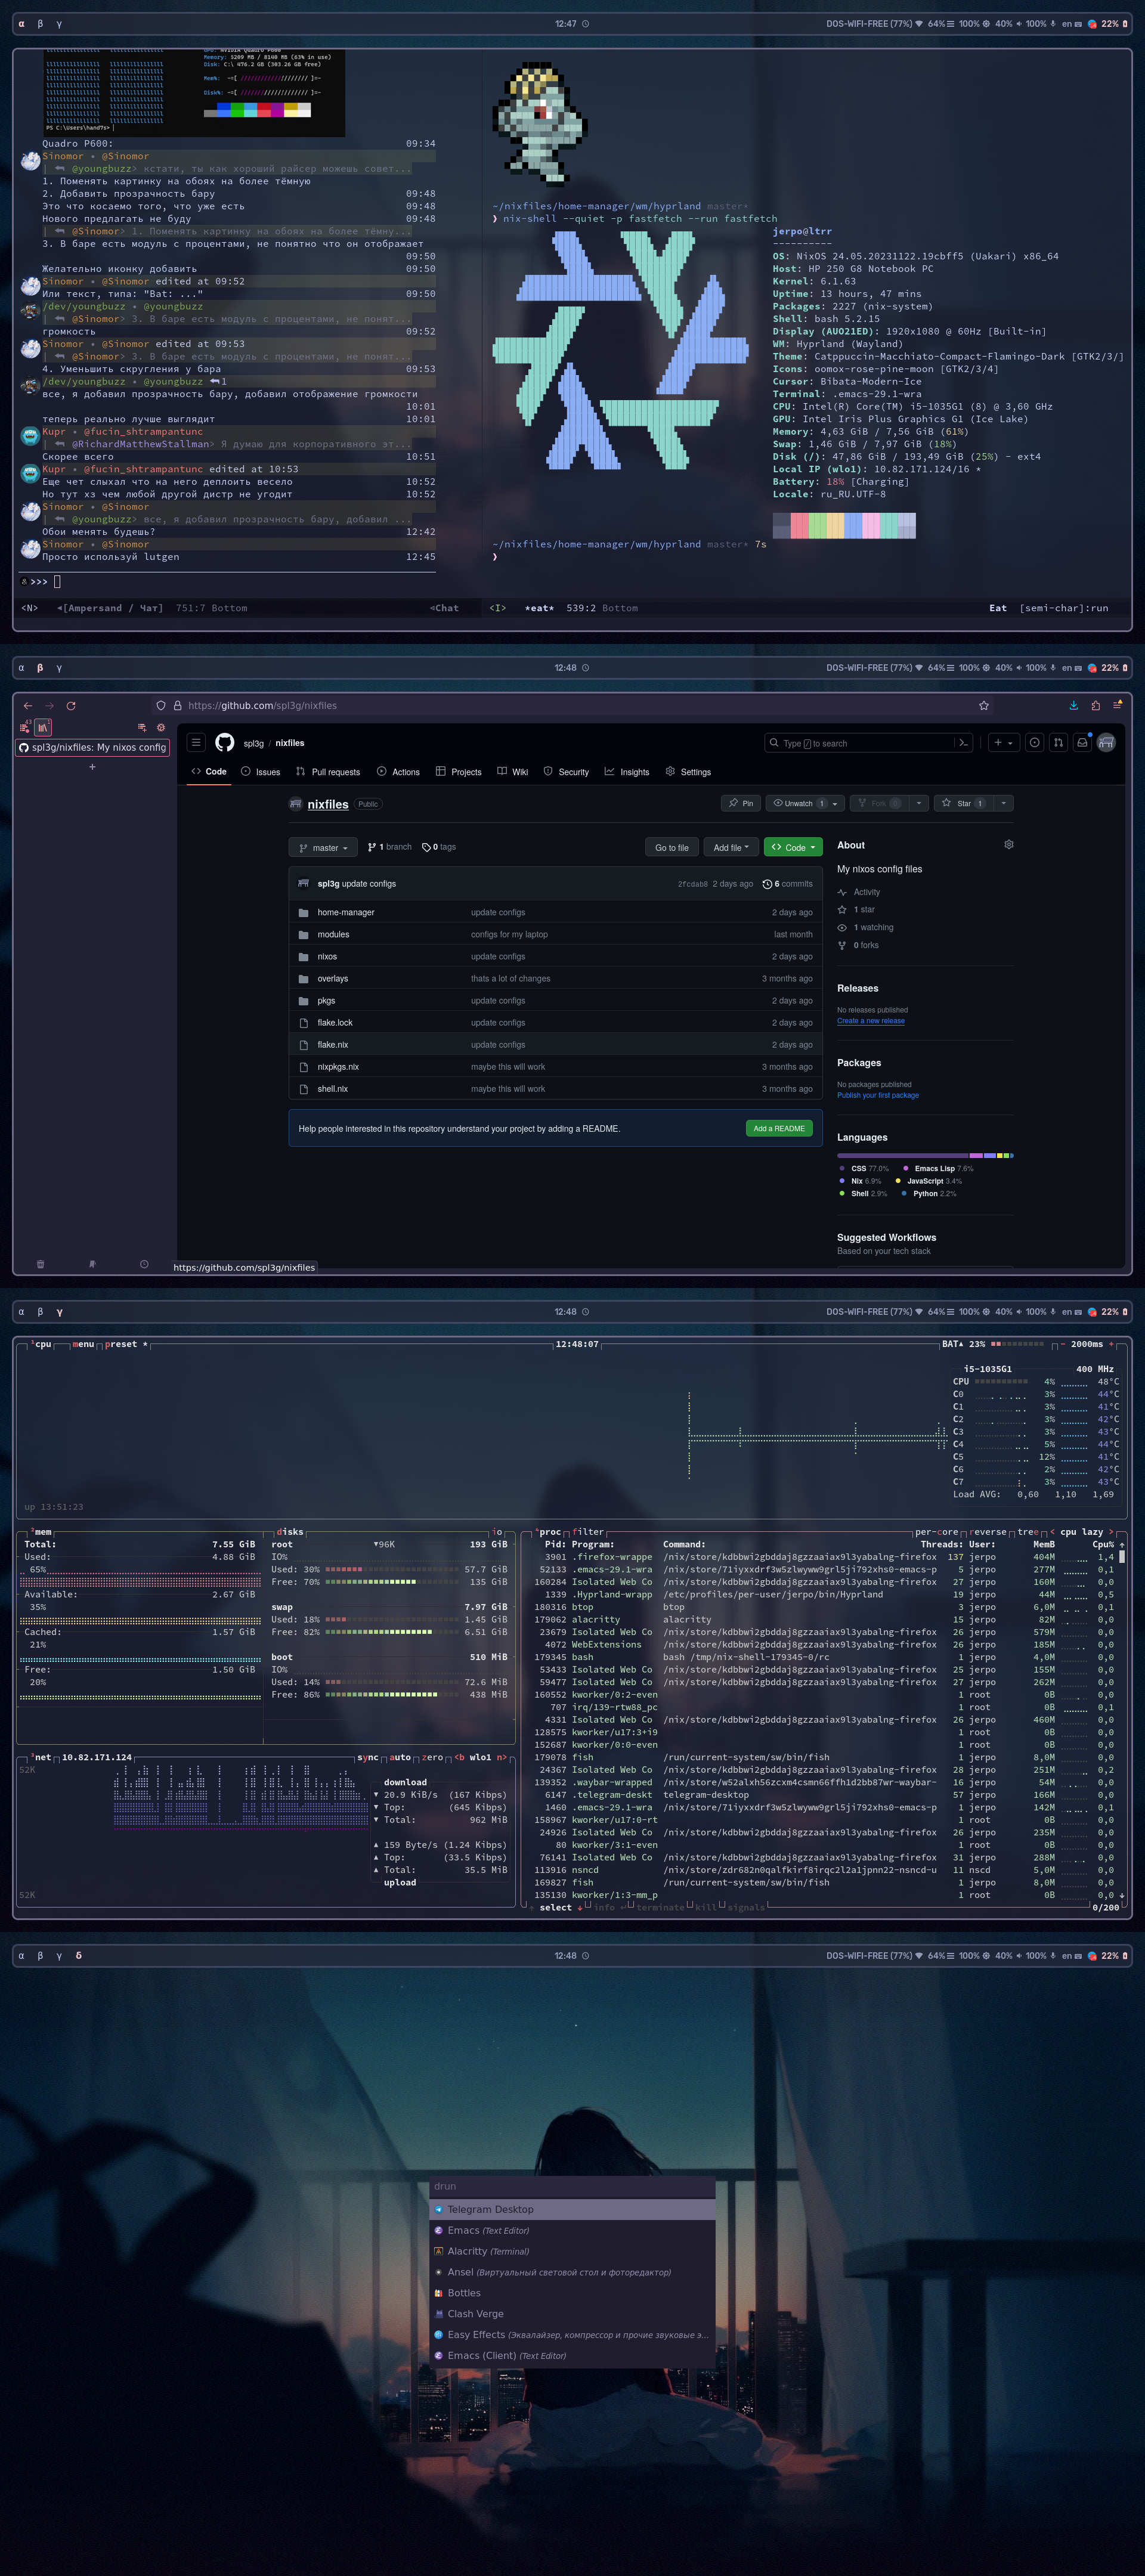Open the home-manager folder
Viewport: 1145px width, 2576px height.
pyautogui.click(x=346, y=913)
